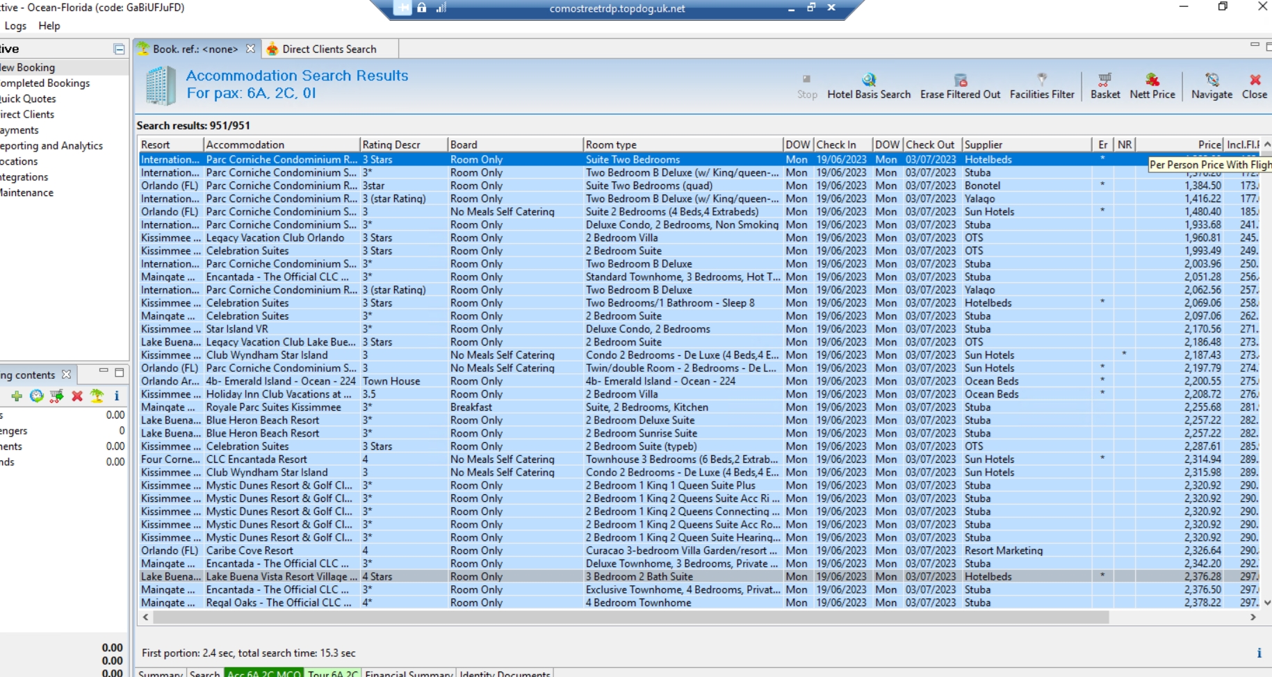Open Completed Bookings in left navigation

point(45,83)
